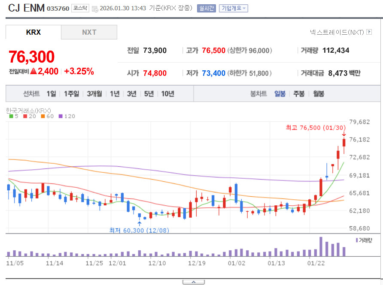
Task: Click the orange 60-day moving average swatch
Action: 43,116
